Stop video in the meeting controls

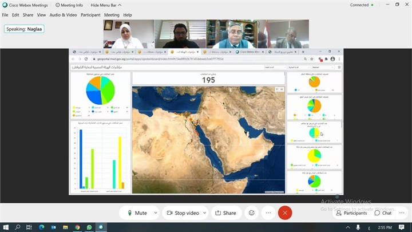(x=183, y=213)
